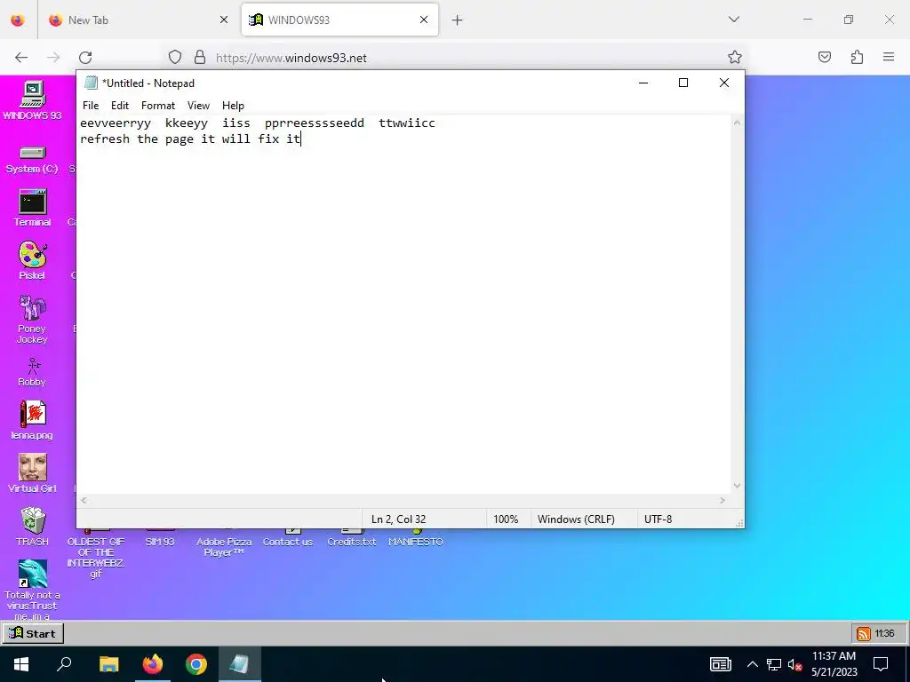Open the Notepad View menu
Viewport: 910px width, 682px height.
coord(198,106)
